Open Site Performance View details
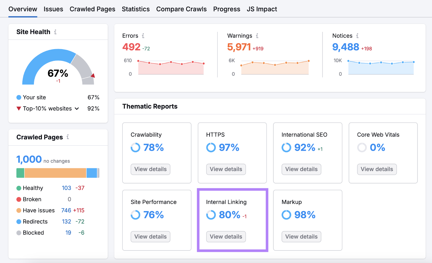 coord(150,237)
